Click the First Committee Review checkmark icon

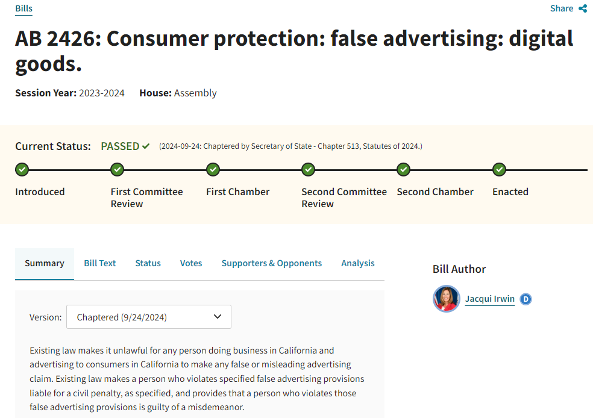[118, 170]
